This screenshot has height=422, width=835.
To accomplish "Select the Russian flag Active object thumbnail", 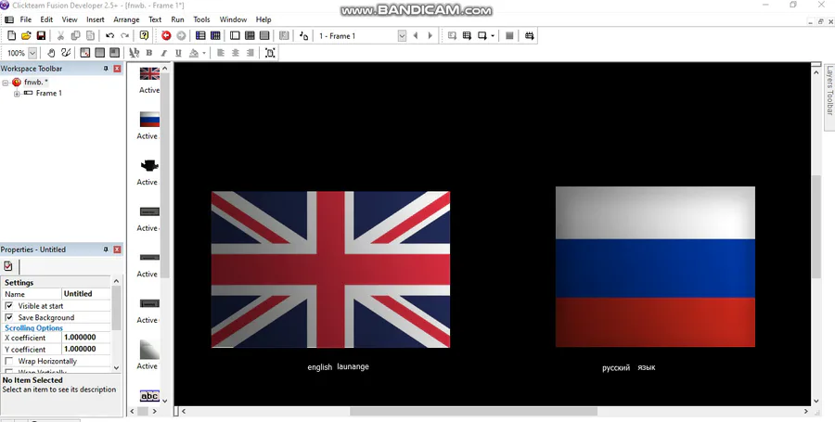I will pos(149,120).
